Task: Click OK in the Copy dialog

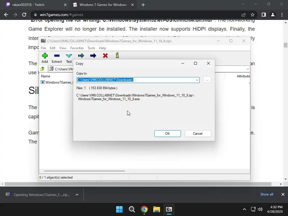Action: pos(168,134)
